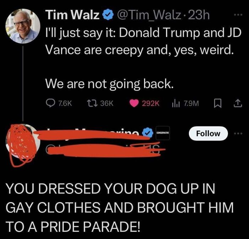Open the 23h timestamp link
The width and height of the screenshot is (249, 239).
pos(199,15)
